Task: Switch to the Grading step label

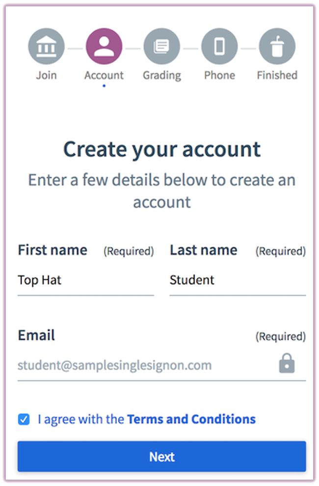Action: [x=162, y=75]
